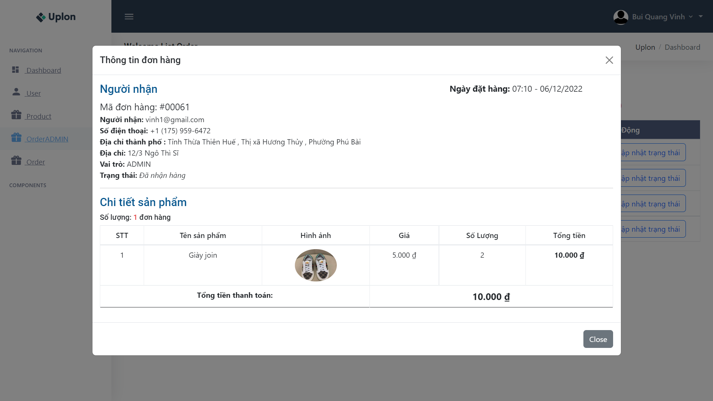
Task: Open the Giày join shoe image
Action: pos(315,265)
